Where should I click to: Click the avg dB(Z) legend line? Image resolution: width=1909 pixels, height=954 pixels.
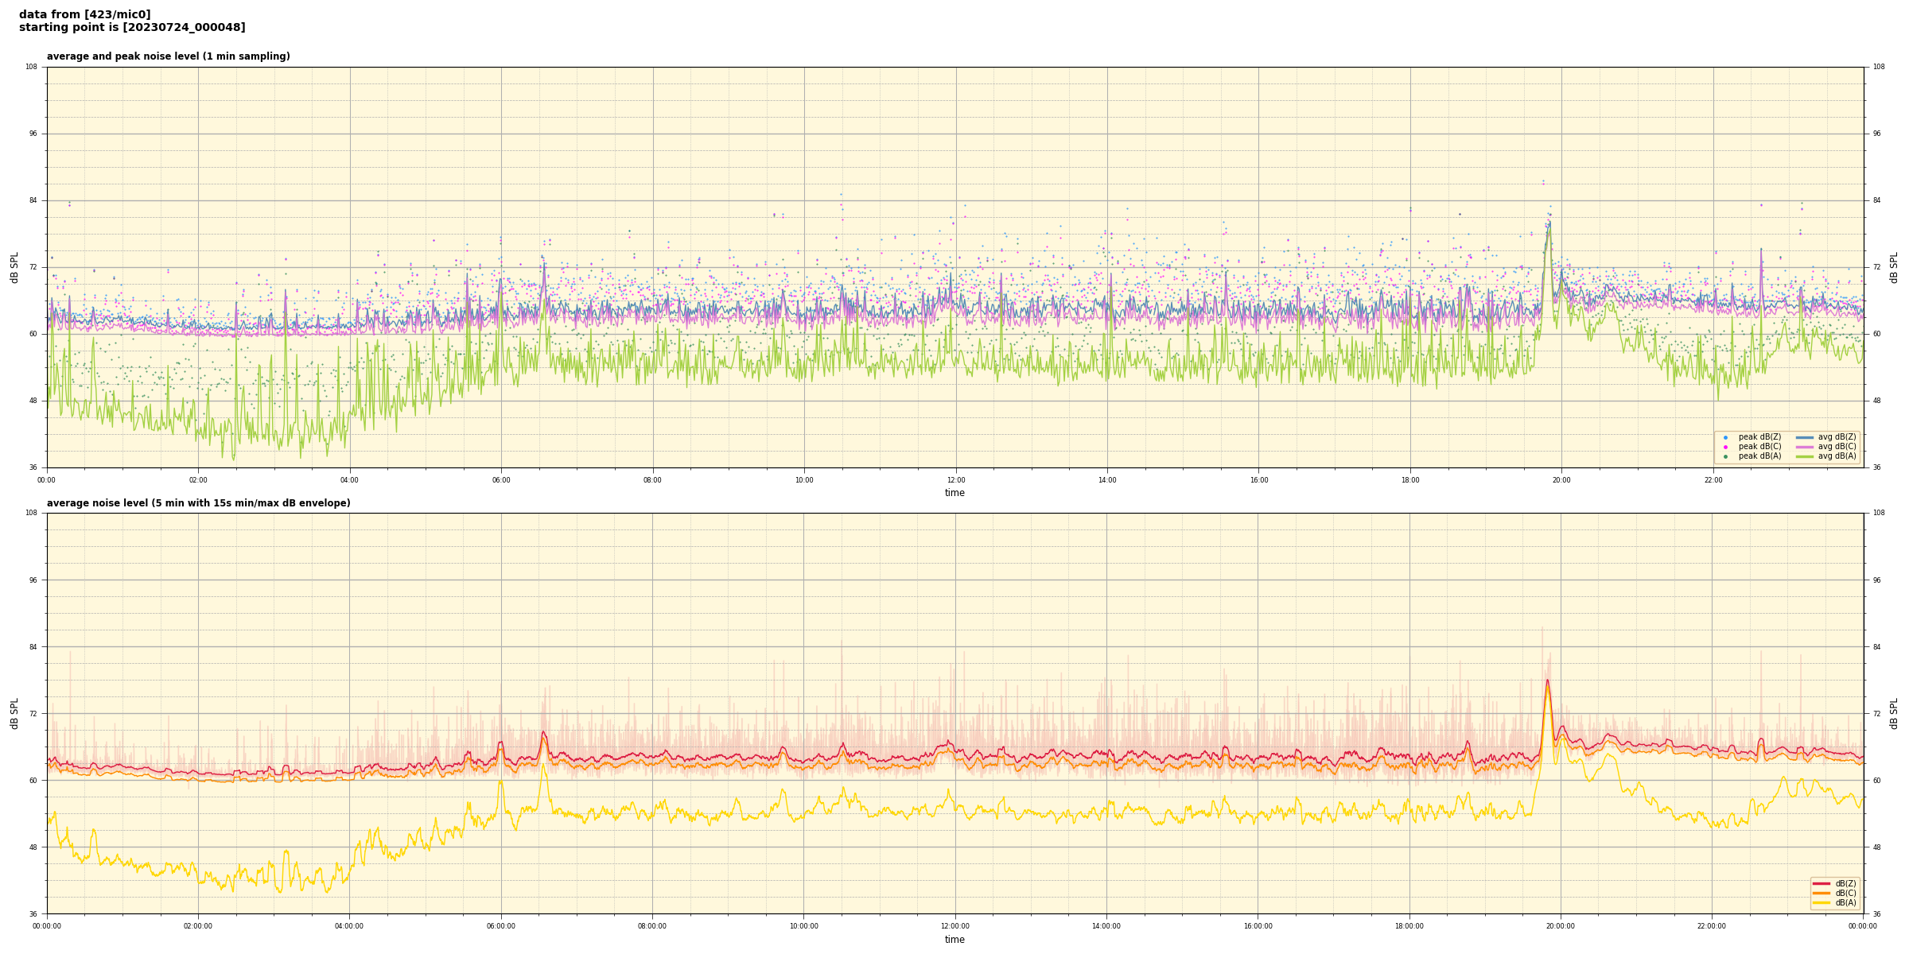(1805, 437)
